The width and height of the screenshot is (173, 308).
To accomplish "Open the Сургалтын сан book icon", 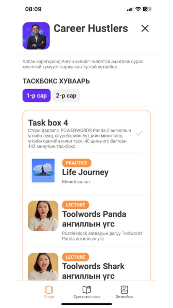I will [x=86, y=290].
